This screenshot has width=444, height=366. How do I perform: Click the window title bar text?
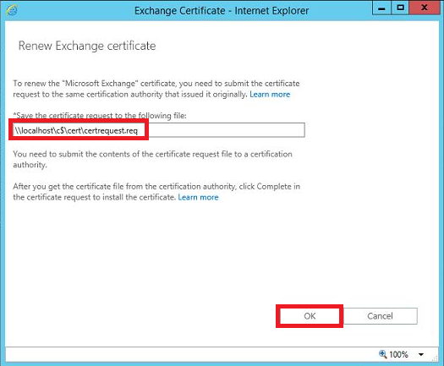pos(222,11)
